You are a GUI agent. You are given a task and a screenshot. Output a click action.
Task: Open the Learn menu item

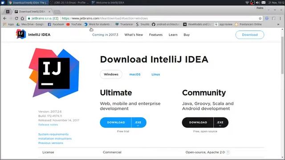173,35
